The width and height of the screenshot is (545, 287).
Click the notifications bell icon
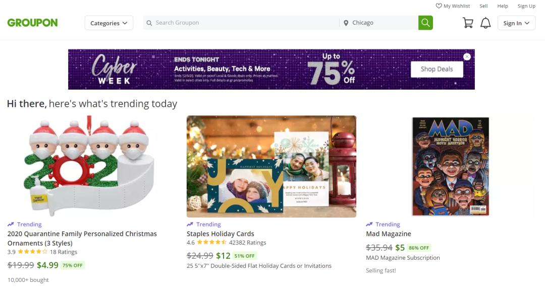click(x=485, y=23)
